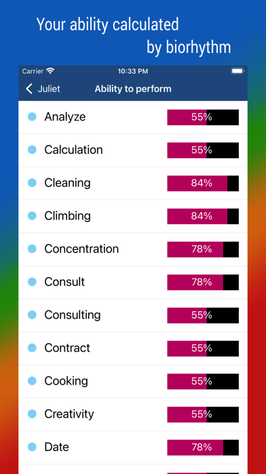The width and height of the screenshot is (266, 474).
Task: Click the blue dot beside Calculation
Action: tap(33, 150)
